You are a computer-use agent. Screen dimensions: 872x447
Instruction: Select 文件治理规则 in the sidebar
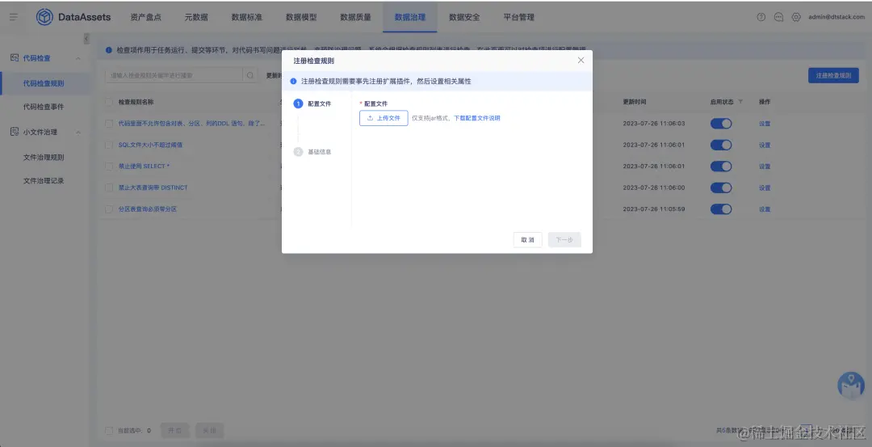44,158
